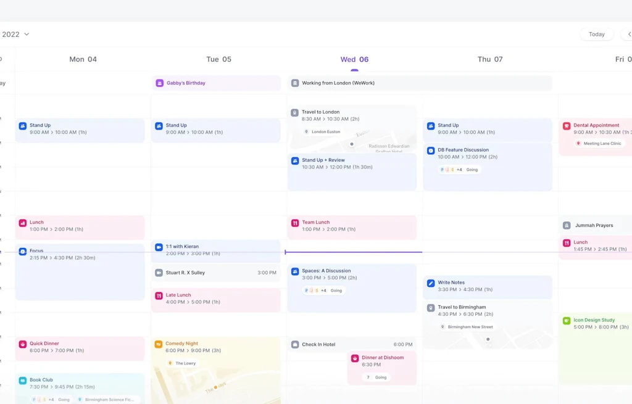Click the Quick Dinner icon
This screenshot has height=404, width=632.
[x=23, y=344]
